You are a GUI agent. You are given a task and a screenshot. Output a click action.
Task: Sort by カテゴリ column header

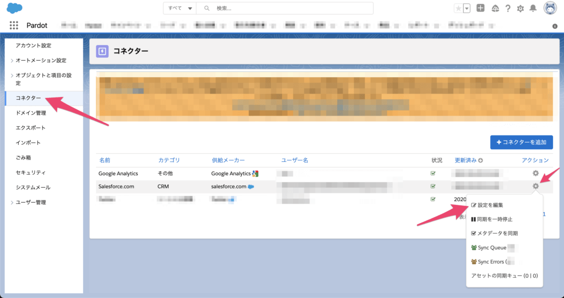(x=169, y=160)
